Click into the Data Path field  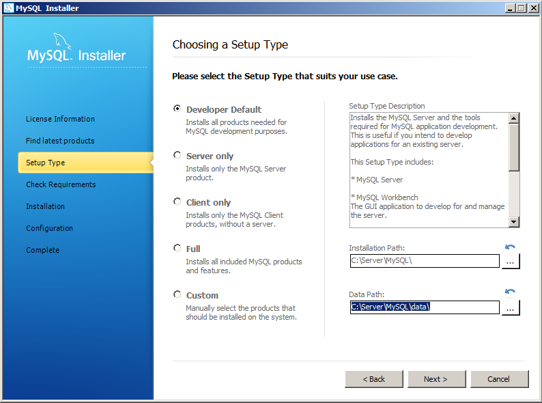tap(425, 307)
